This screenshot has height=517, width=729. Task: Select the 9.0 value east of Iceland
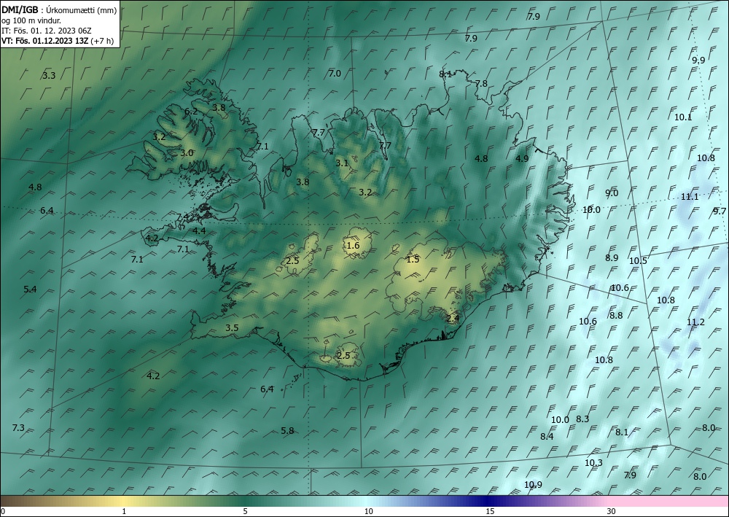[612, 193]
